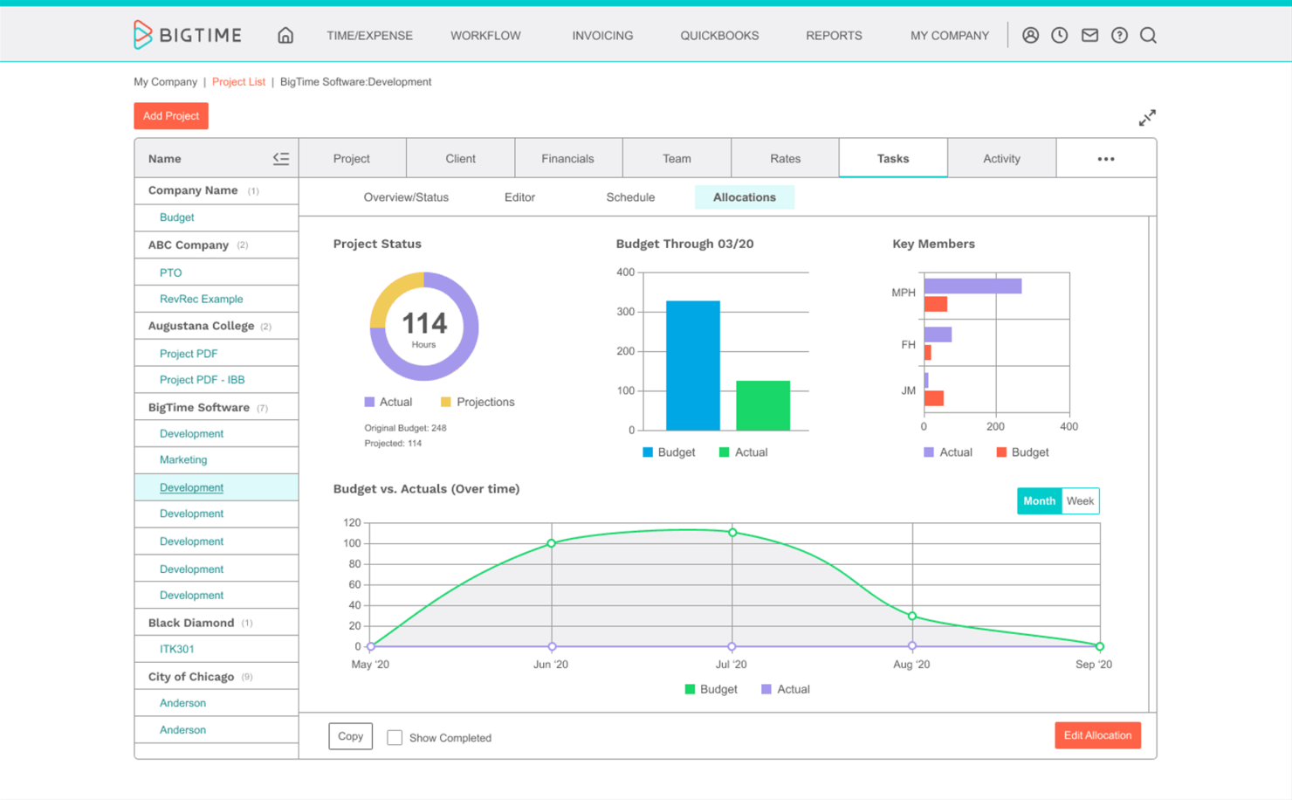Click the help question mark icon
Screen dimensions: 1292x800
(1119, 35)
